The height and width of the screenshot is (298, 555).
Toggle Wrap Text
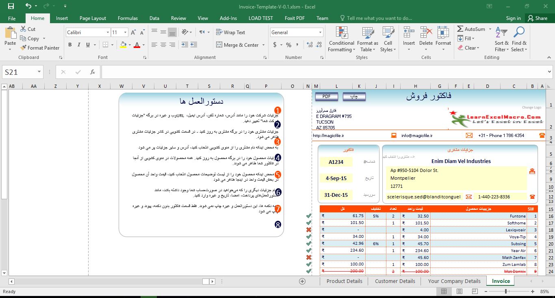230,32
